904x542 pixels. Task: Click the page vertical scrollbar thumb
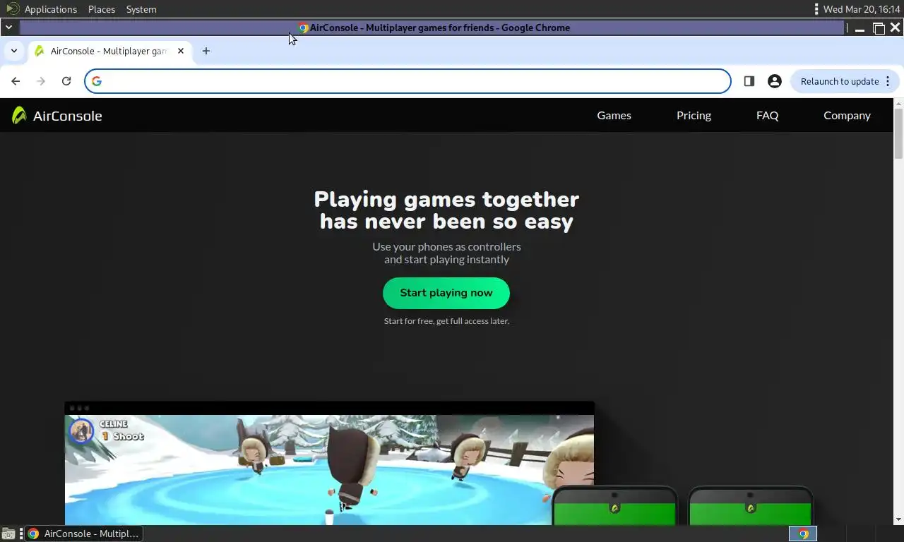pyautogui.click(x=898, y=133)
